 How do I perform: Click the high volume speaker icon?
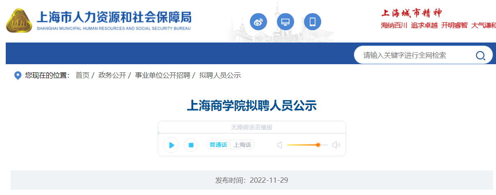click(336, 145)
